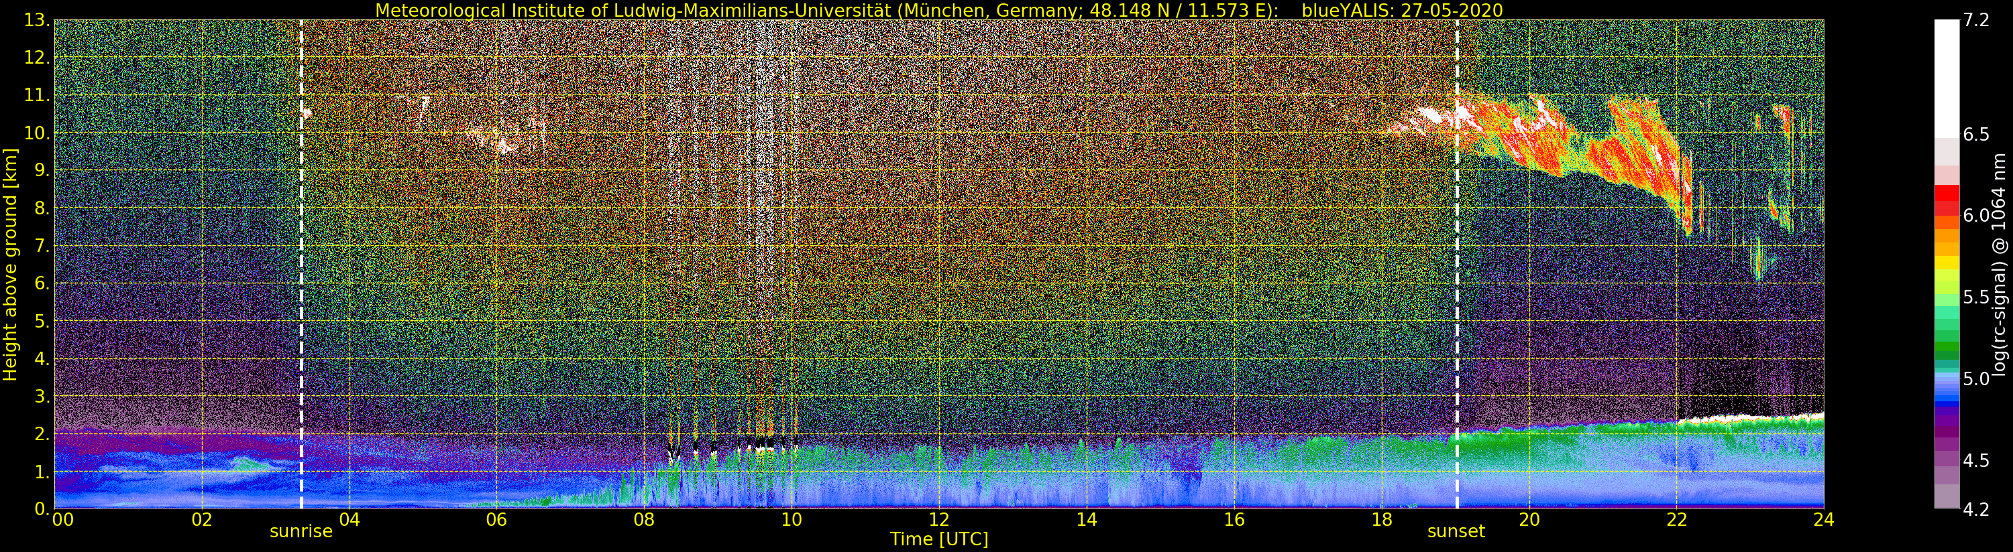Click the '00' time axis tick label
This screenshot has height=552, width=2013.
(x=62, y=520)
